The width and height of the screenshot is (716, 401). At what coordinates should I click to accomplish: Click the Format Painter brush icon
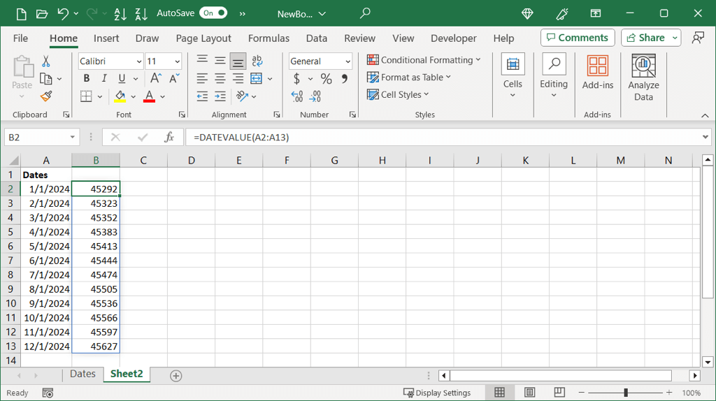tap(46, 96)
